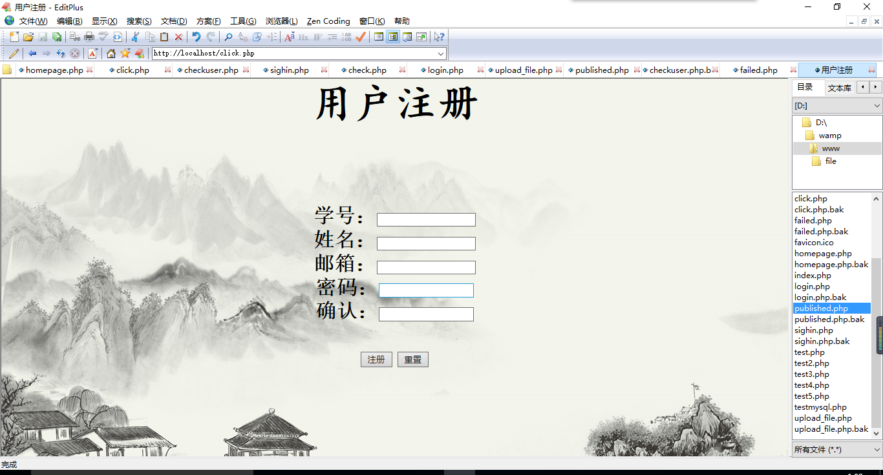The width and height of the screenshot is (883, 475).
Task: Click the 邮箱 input field
Action: pos(426,267)
